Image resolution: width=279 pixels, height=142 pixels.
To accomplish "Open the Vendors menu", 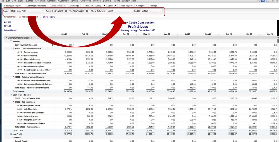I will [74, 1].
